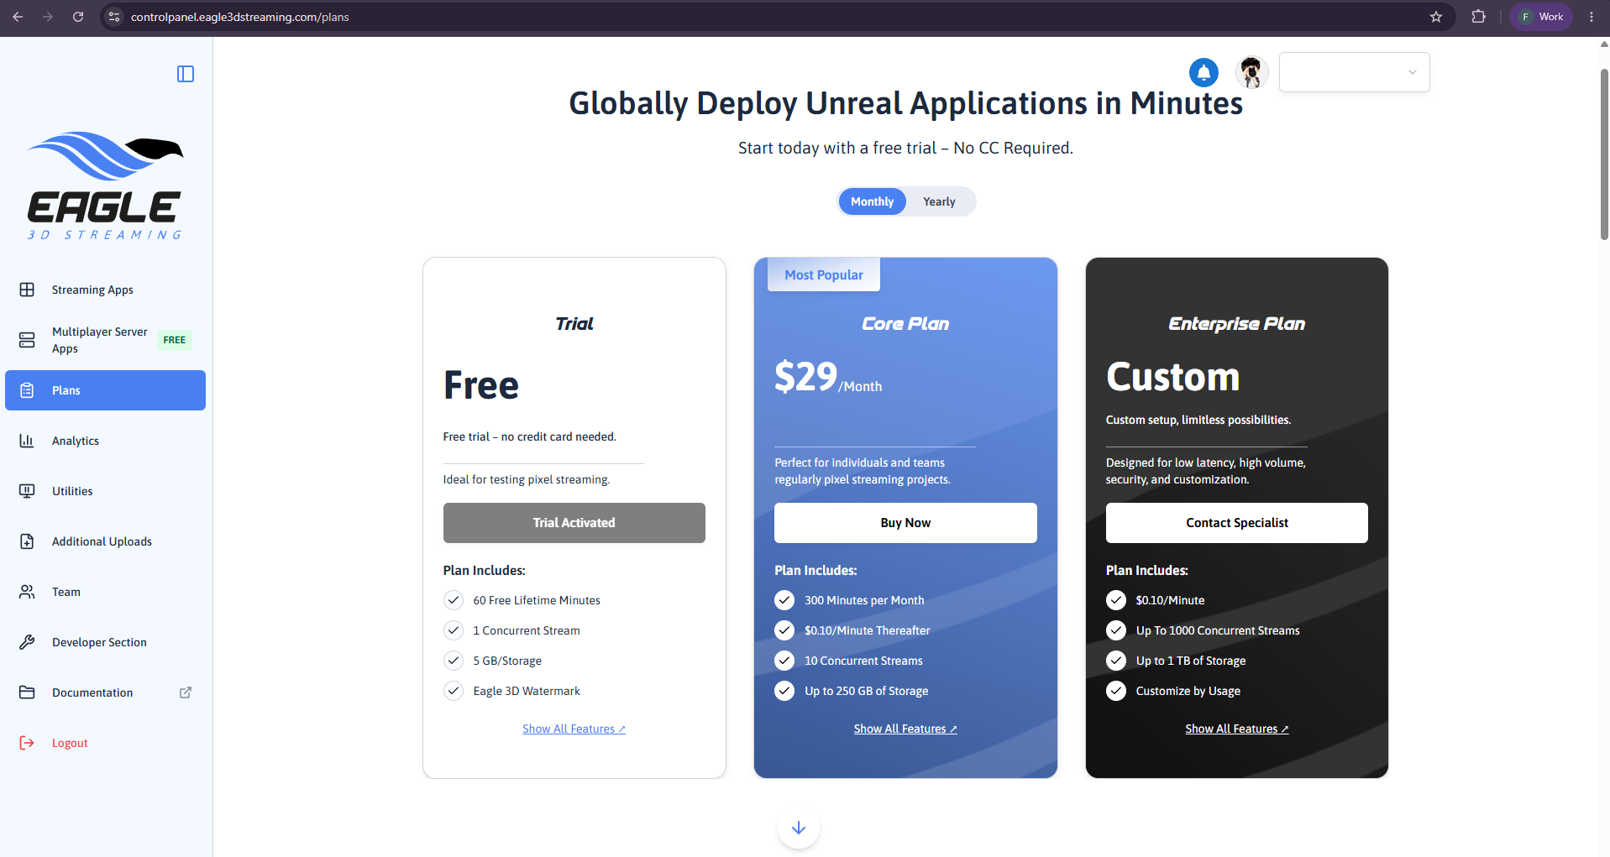Click the Streaming Apps grid icon
The width and height of the screenshot is (1610, 857).
(x=27, y=290)
